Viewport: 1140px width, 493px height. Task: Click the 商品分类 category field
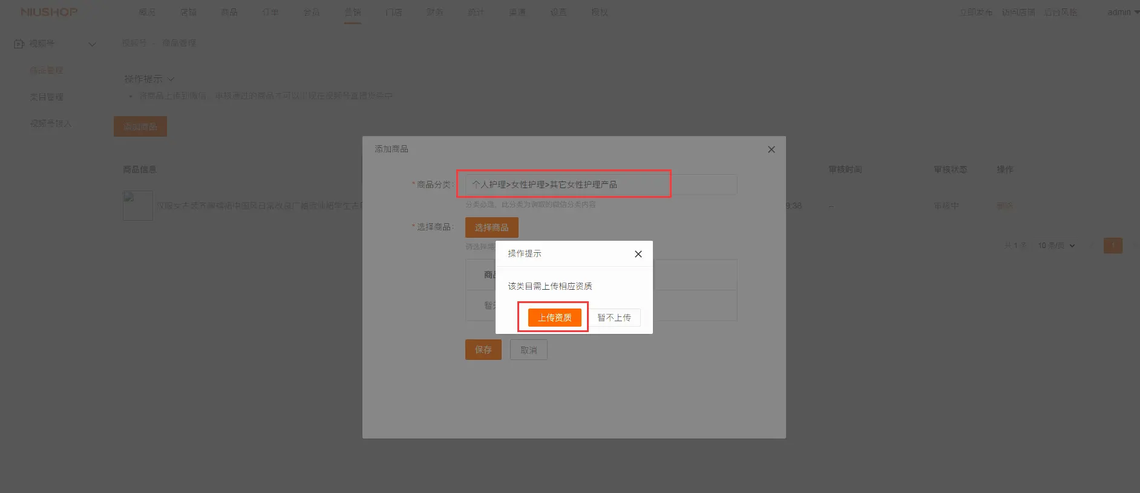point(600,184)
